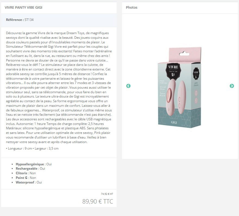Click the Hypoallergénique feature line
239x216 pixels.
coord(34,164)
